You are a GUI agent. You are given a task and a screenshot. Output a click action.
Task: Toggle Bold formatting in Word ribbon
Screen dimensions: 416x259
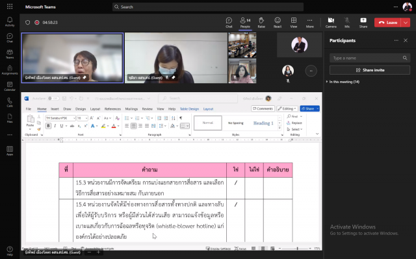point(48,126)
